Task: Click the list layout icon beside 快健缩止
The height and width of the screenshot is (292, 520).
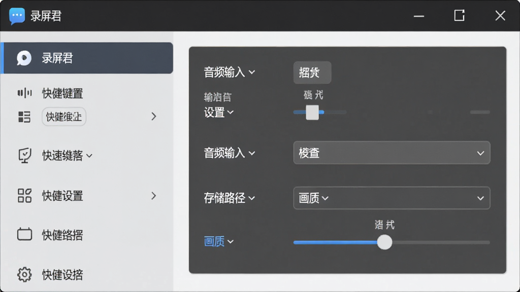Action: (24, 117)
